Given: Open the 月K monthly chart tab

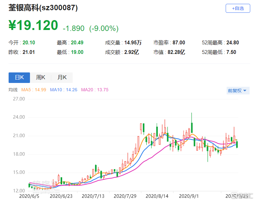Looking at the screenshot, I should (62, 78).
